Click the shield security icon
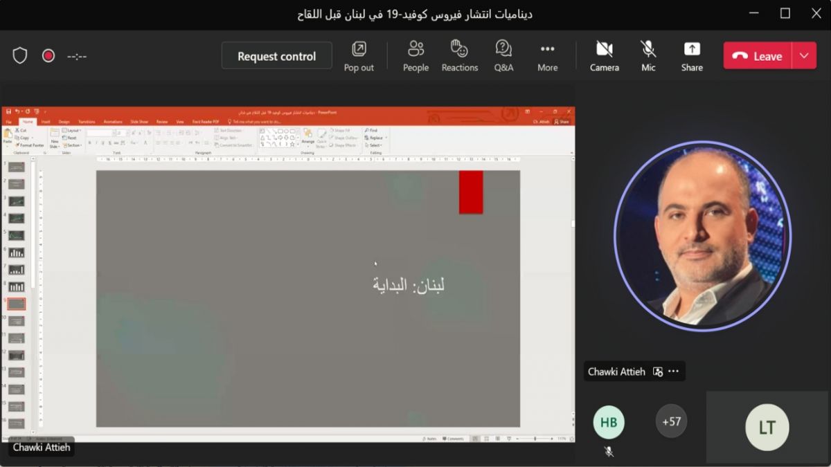Image resolution: width=831 pixels, height=467 pixels. tap(20, 56)
